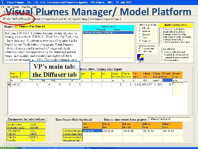
Task: Click the Borrow time-series from project field
Action: tap(169, 119)
